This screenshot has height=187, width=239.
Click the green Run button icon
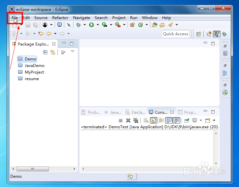[x=91, y=25]
